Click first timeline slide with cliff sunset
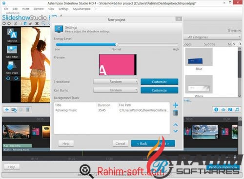The height and width of the screenshot is (179, 244). (x=16, y=132)
